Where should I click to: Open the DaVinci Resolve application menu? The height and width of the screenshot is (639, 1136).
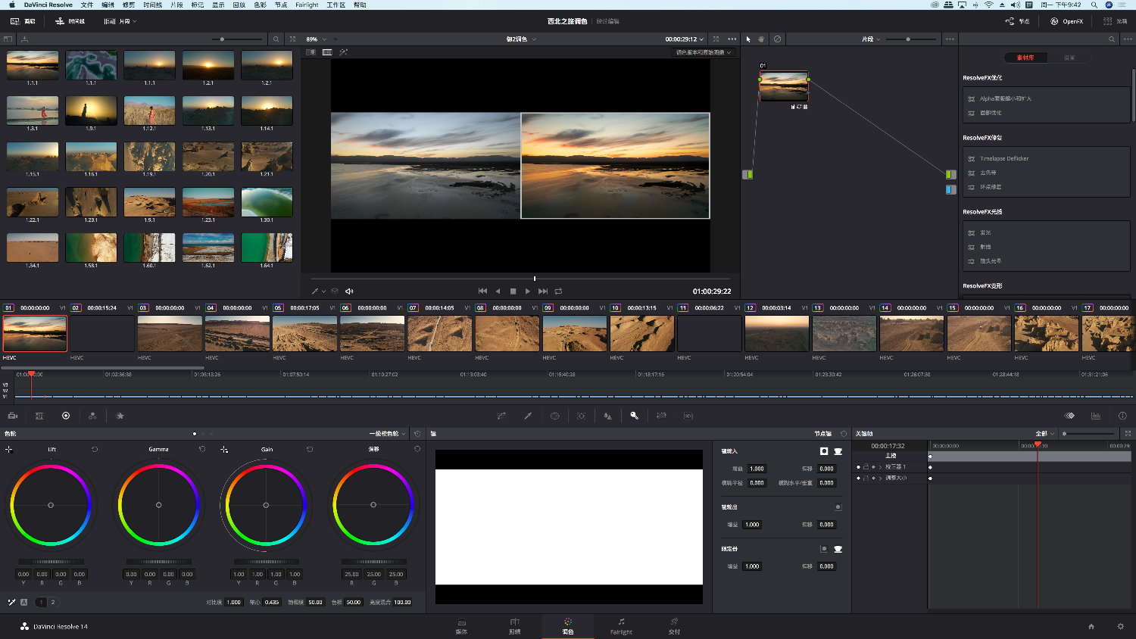coord(48,5)
